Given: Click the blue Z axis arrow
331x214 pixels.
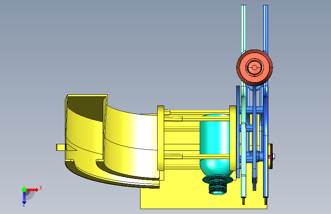Looking at the screenshot, I should (x=24, y=198).
